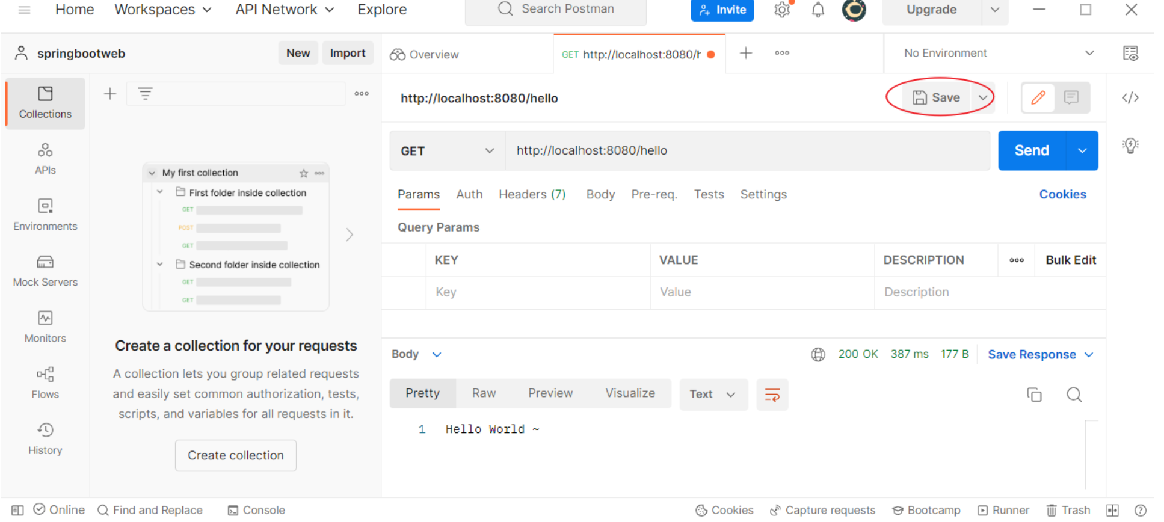Viewport: 1164px width, 522px height.
Task: Click the Import button
Action: click(348, 53)
